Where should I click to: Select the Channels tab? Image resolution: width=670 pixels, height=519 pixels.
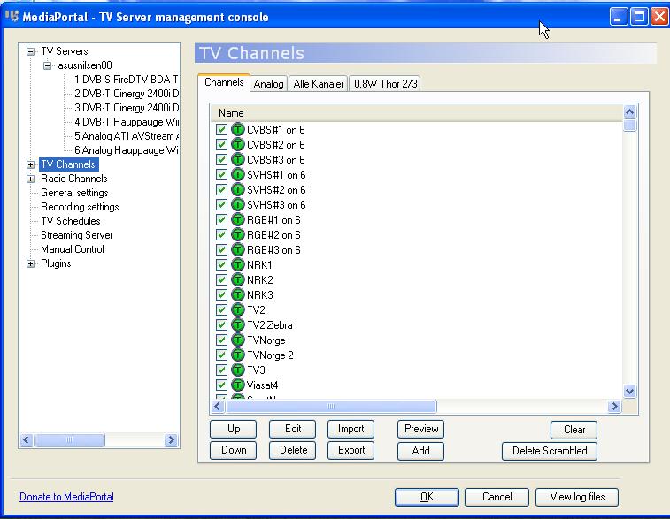(224, 82)
